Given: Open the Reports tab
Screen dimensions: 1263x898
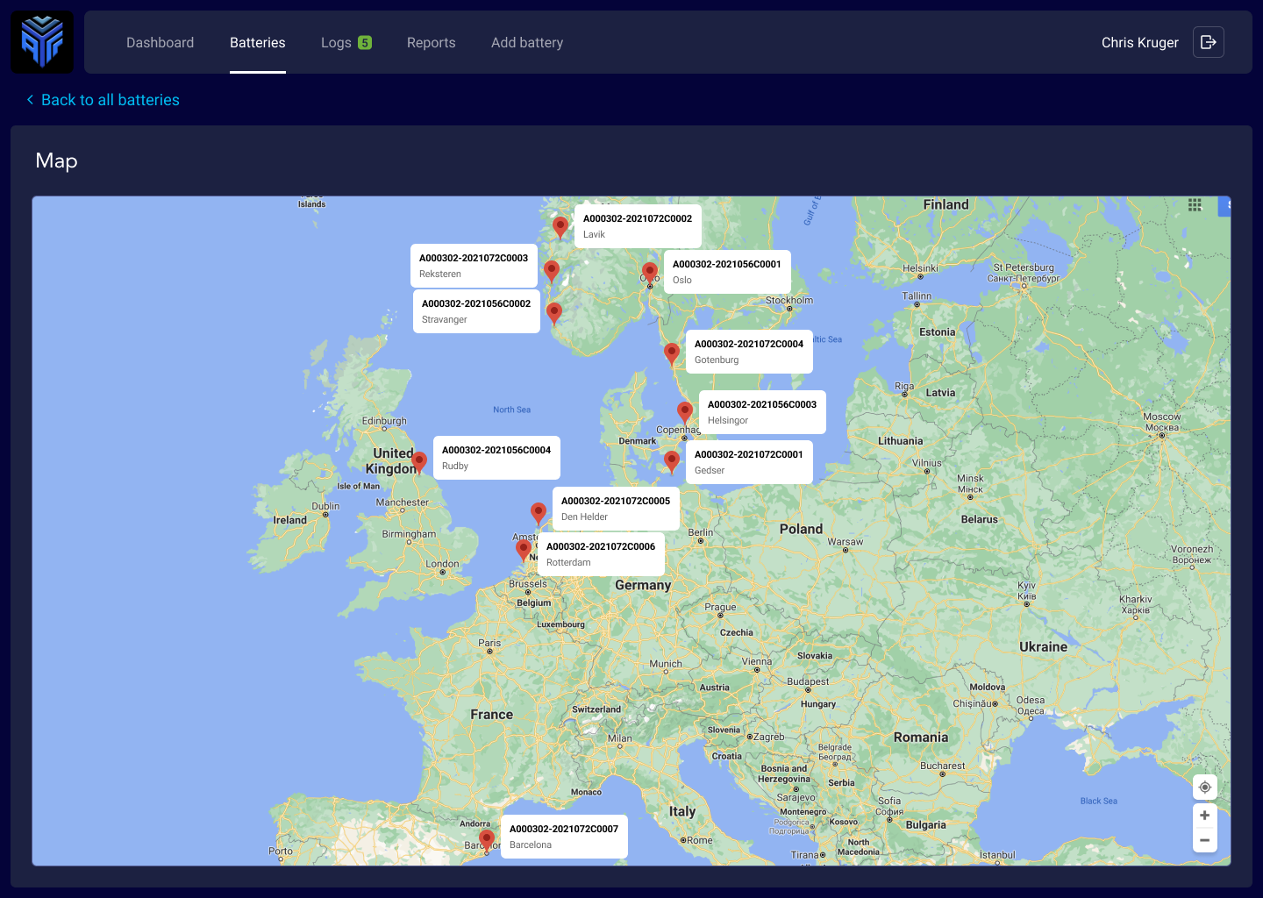Looking at the screenshot, I should [x=431, y=42].
